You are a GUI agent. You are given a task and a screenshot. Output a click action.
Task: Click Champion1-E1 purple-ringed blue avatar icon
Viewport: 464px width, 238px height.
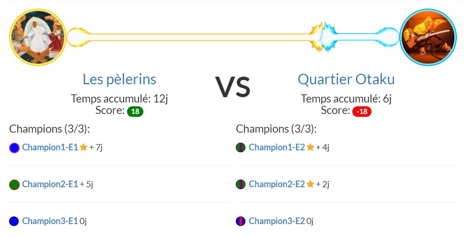[14, 147]
